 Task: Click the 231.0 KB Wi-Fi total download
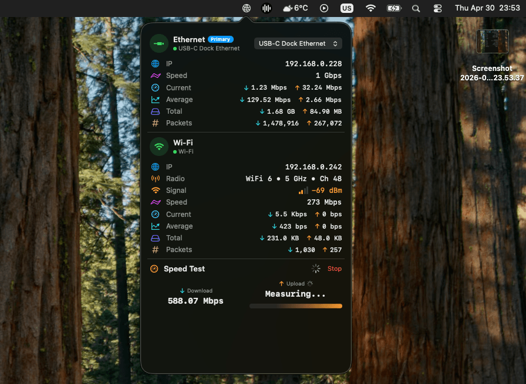click(283, 238)
